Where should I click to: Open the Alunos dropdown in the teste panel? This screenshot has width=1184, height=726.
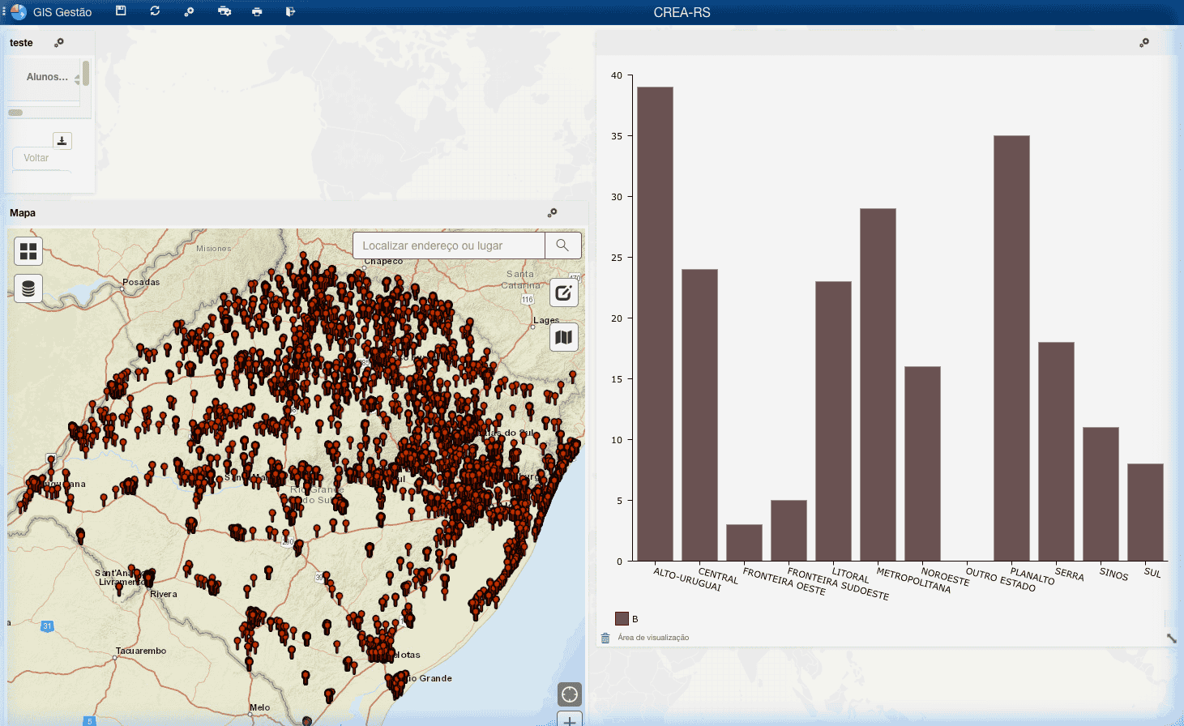(x=46, y=75)
